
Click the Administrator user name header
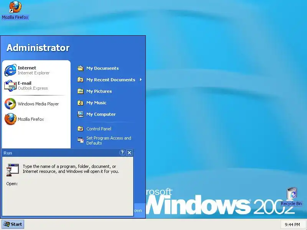coord(38,48)
